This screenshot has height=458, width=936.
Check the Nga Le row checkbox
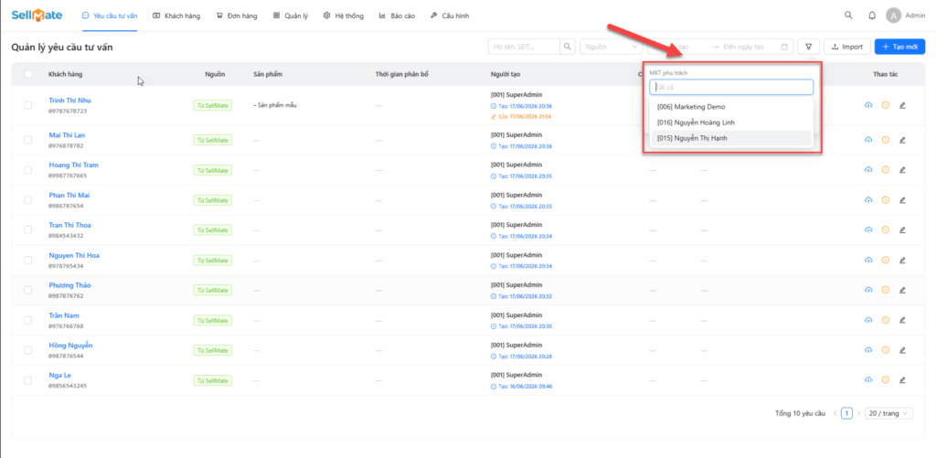pyautogui.click(x=28, y=379)
